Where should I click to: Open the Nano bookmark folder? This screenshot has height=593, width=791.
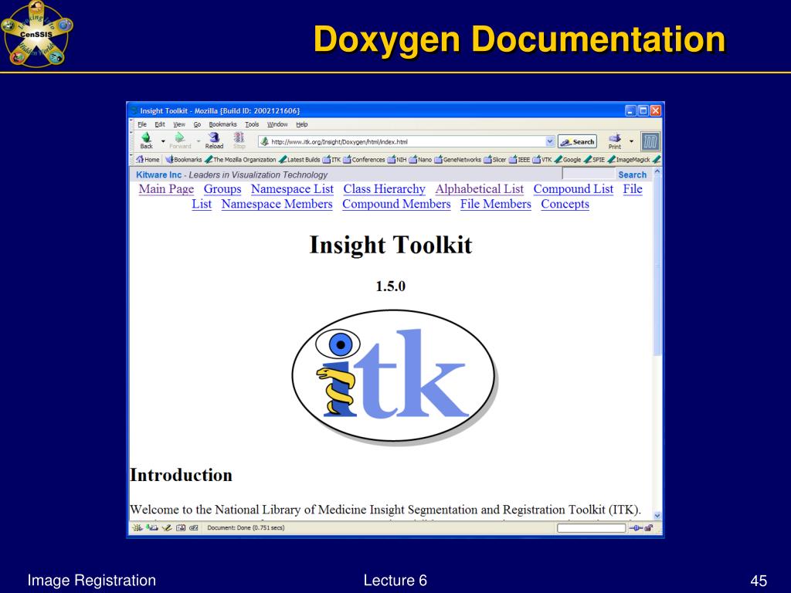coord(420,159)
